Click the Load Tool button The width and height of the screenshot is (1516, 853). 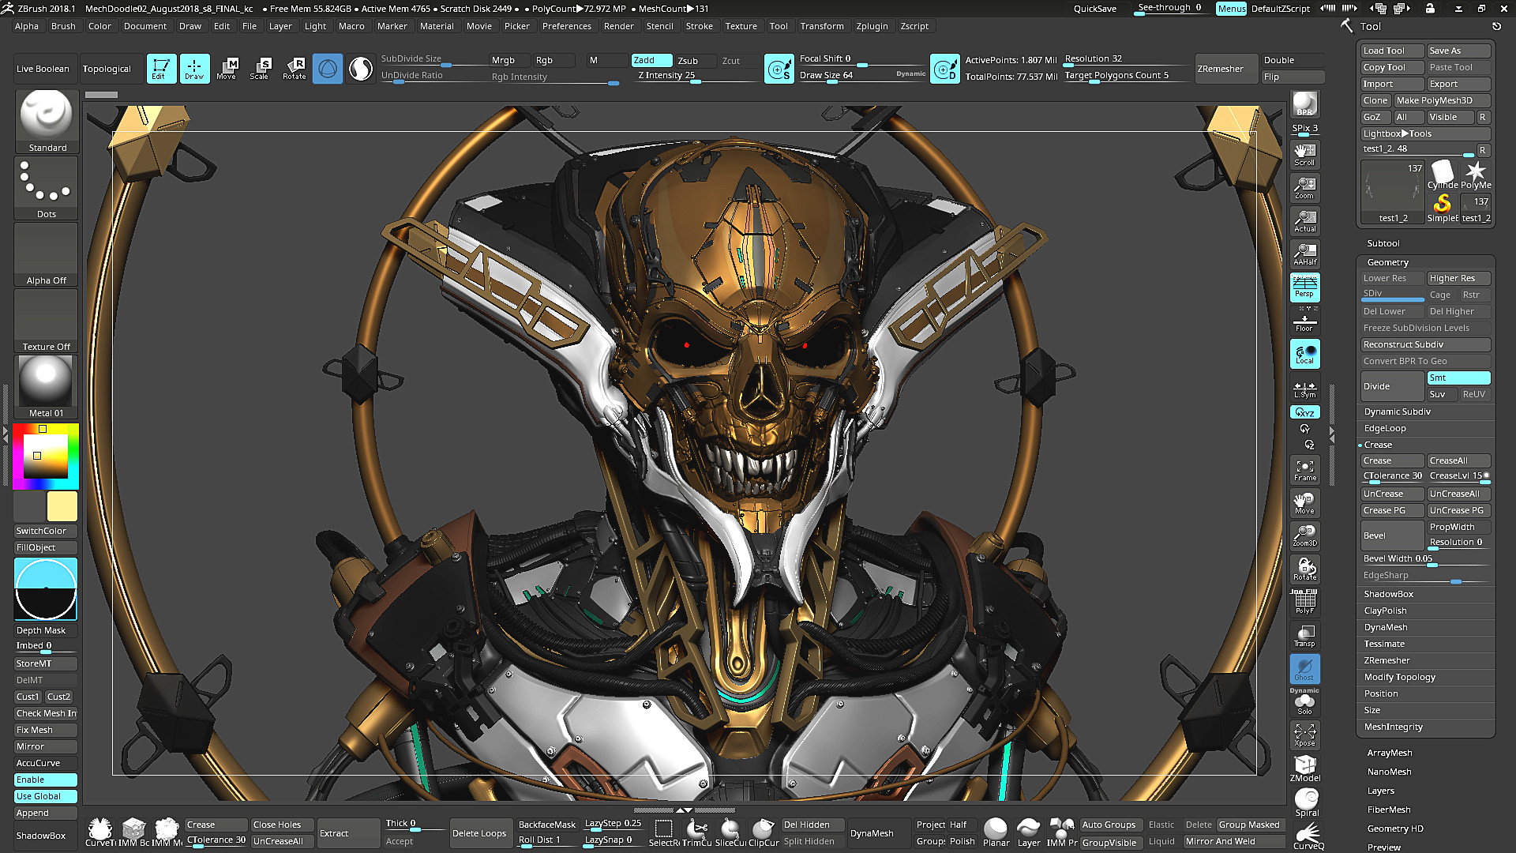coord(1392,51)
